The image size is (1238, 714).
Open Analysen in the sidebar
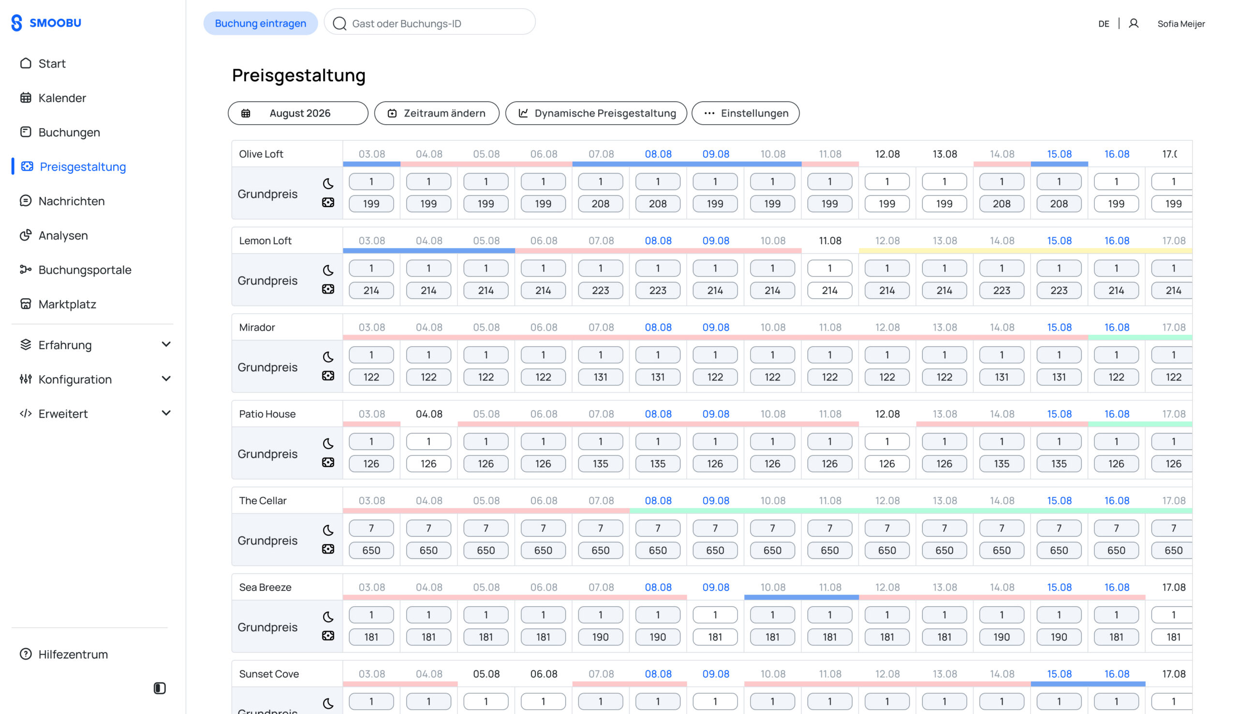(63, 235)
